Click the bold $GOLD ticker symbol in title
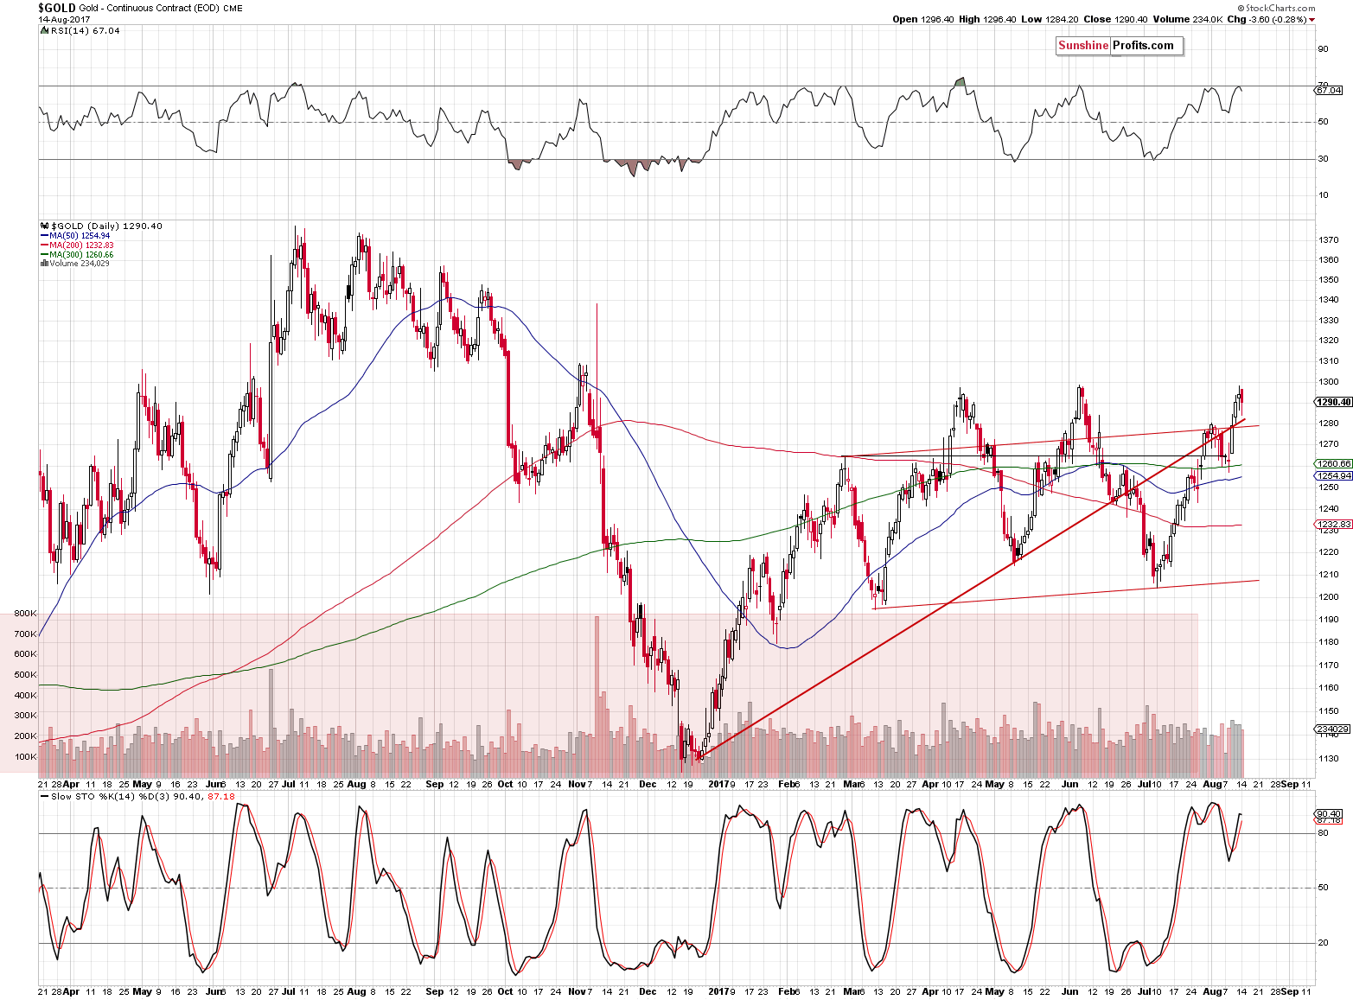Viewport: 1353px width, 1000px height. (x=56, y=8)
